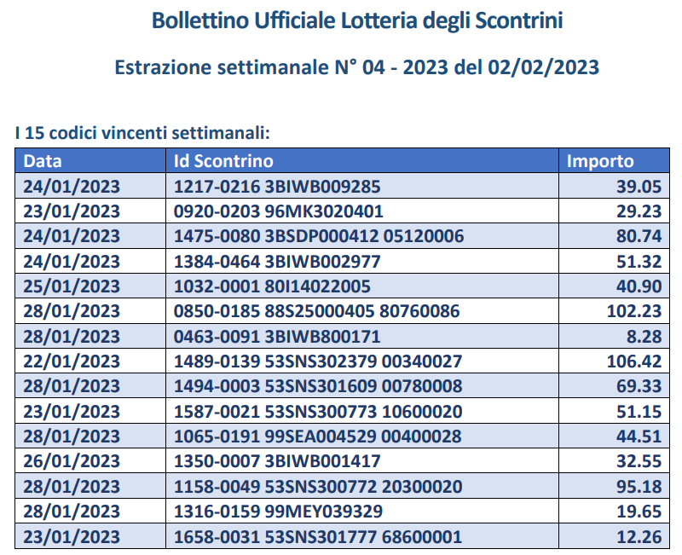Click the amount 69.33 cell
This screenshot has height=555, width=682.
coord(638,386)
